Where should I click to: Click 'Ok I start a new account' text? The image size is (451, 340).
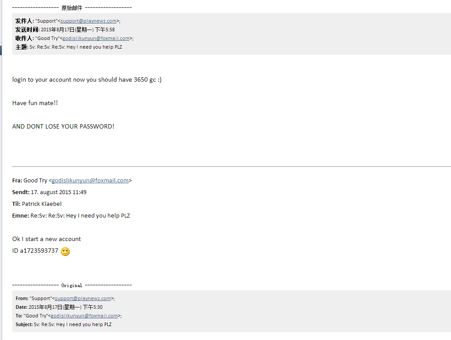click(x=46, y=239)
